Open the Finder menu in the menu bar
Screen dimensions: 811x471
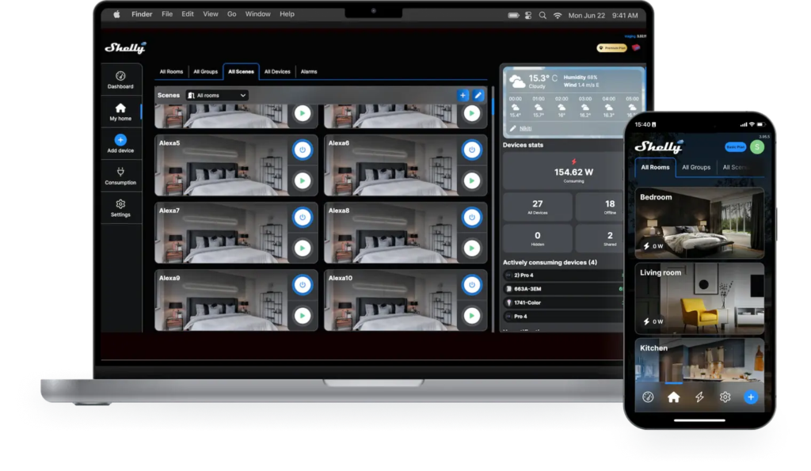coord(141,14)
